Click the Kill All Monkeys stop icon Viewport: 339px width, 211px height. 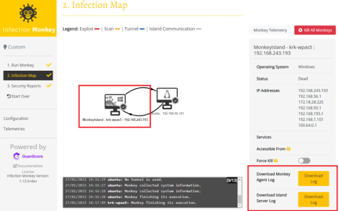click(x=300, y=30)
